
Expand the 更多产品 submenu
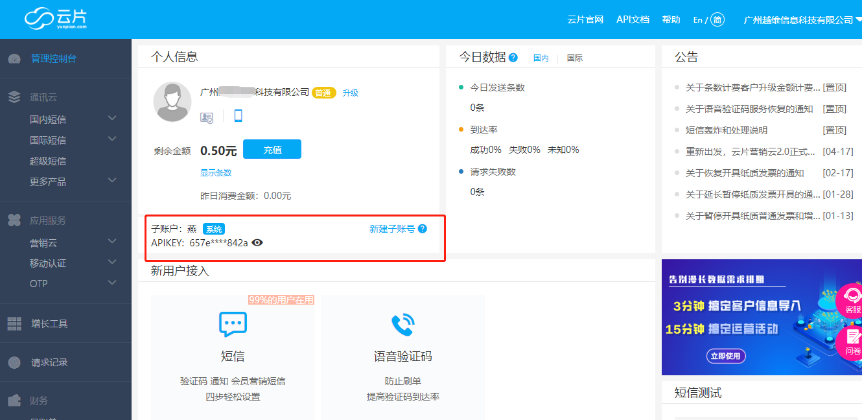pos(112,180)
